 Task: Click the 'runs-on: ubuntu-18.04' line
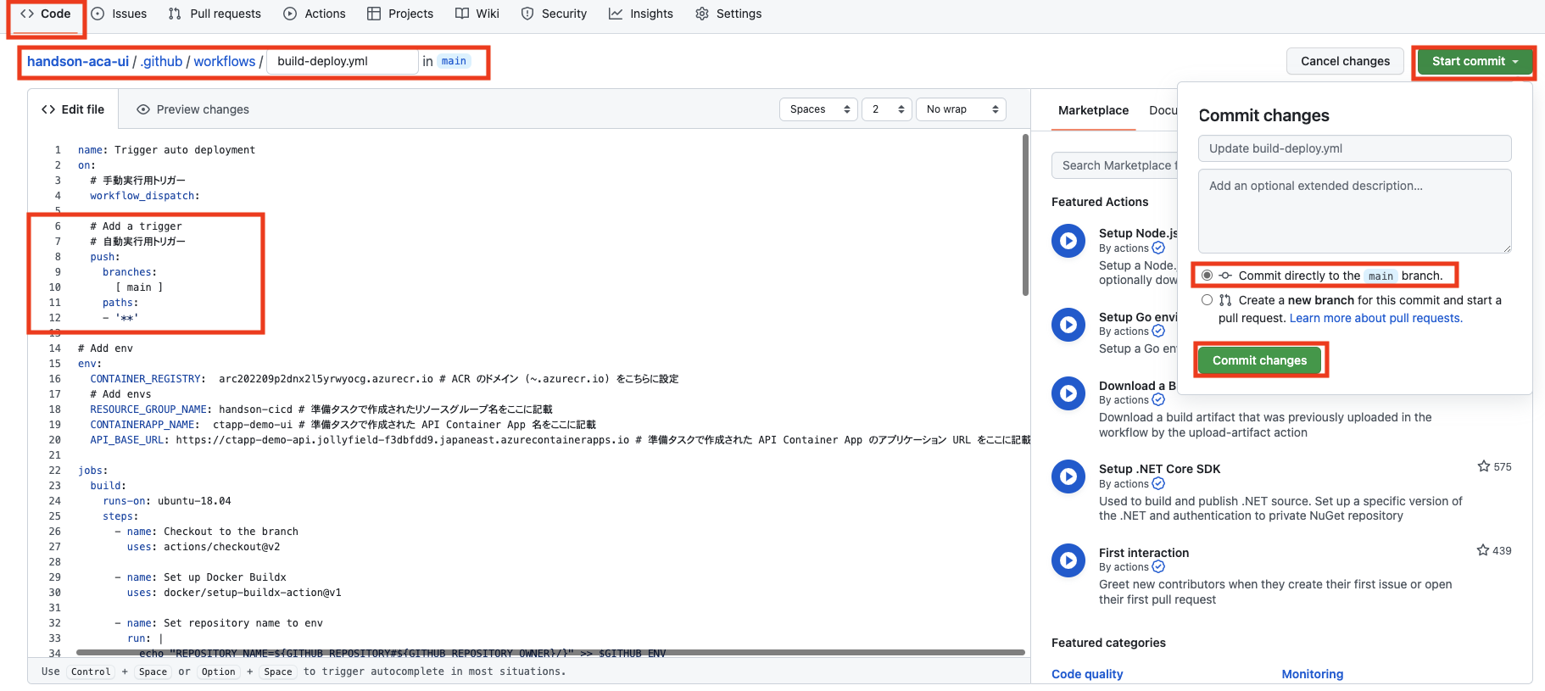167,501
